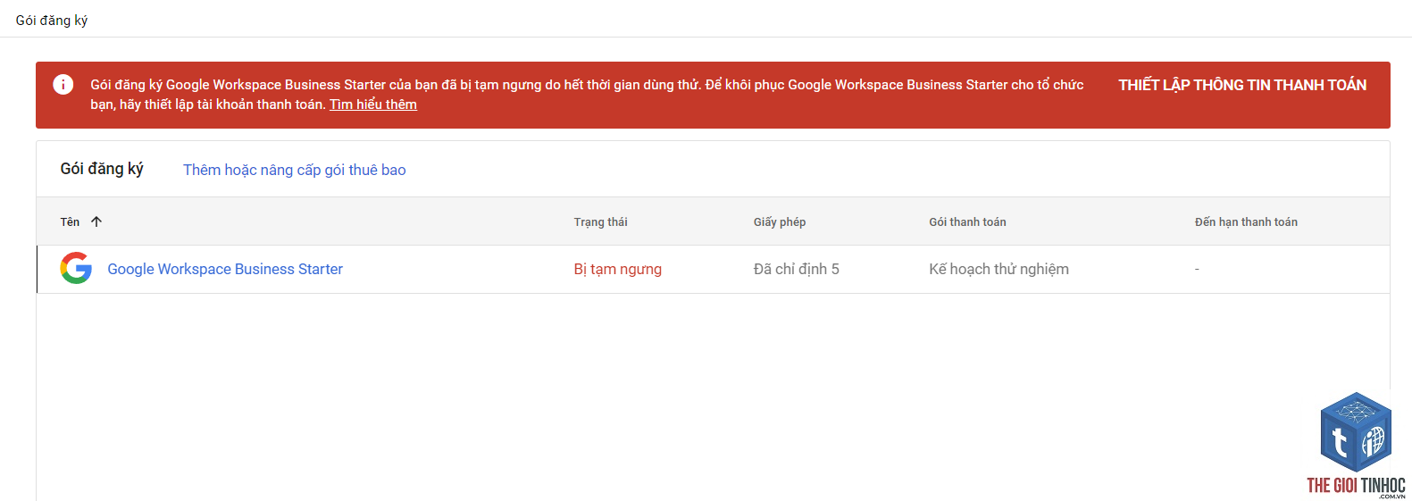Open Google Workspace Business Starter subscription
This screenshot has width=1412, height=501.
(x=225, y=269)
